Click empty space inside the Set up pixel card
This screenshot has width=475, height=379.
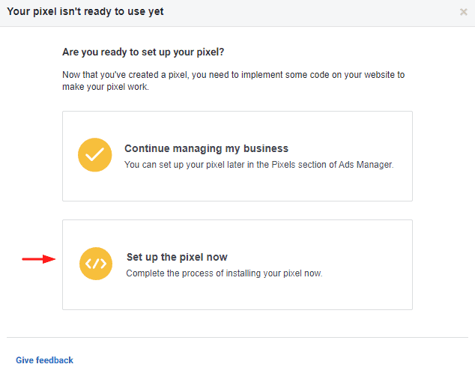(237, 295)
